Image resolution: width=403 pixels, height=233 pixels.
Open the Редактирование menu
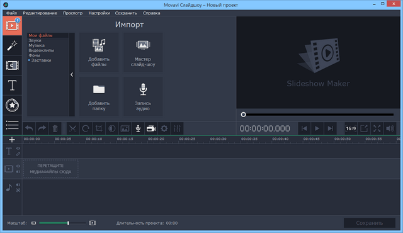[40, 13]
